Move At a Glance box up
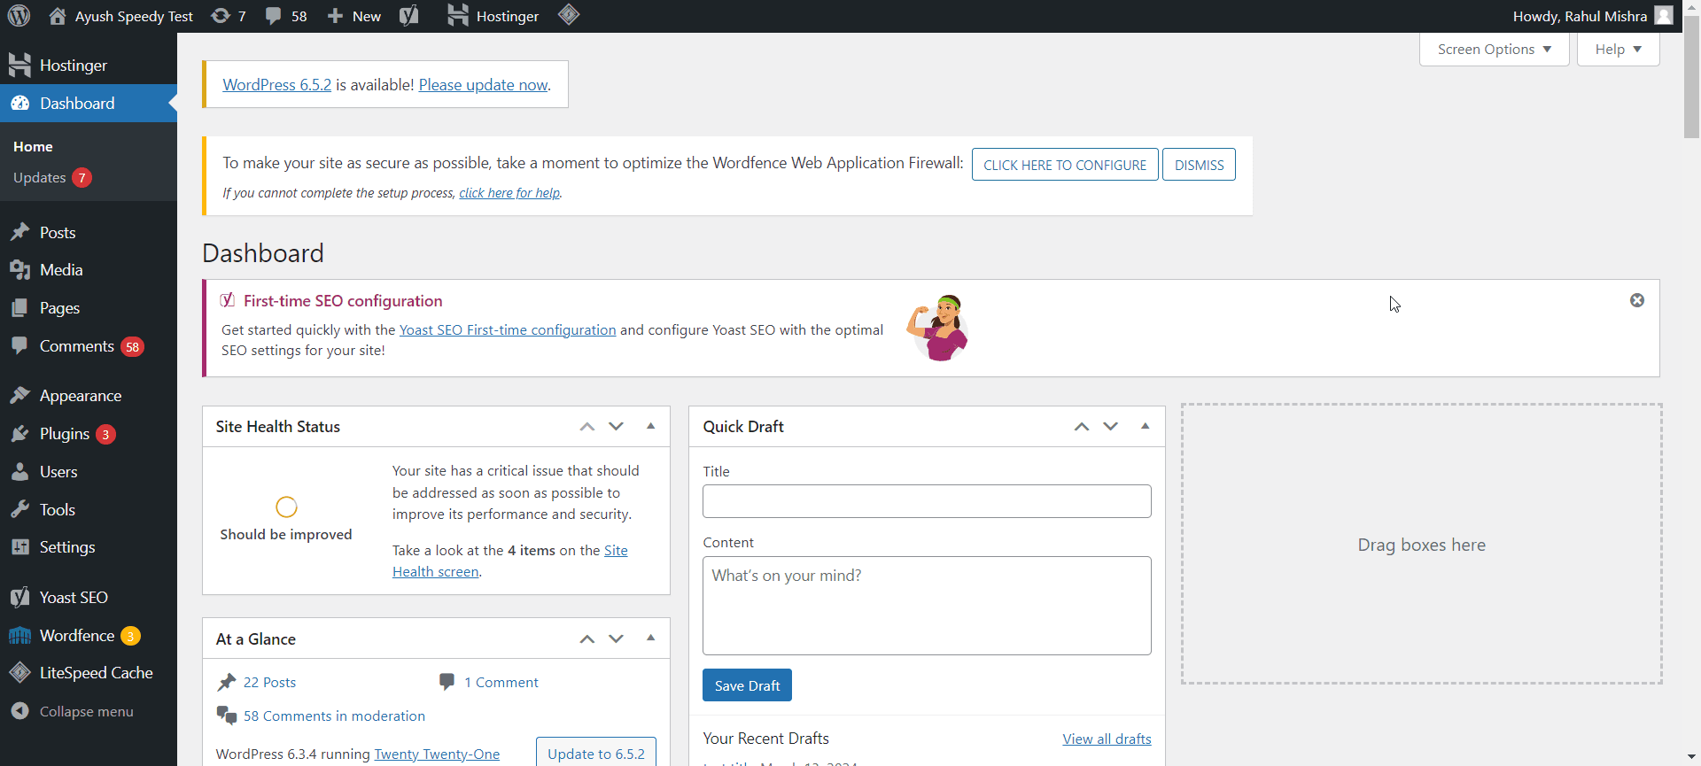1701x766 pixels. coord(587,639)
